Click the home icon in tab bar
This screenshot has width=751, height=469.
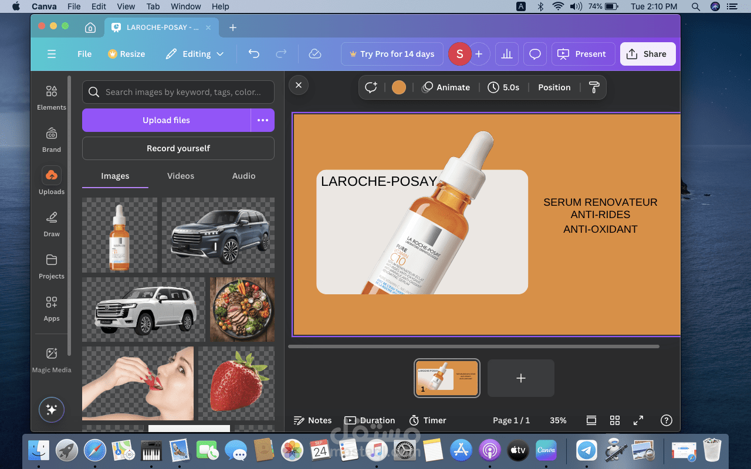[90, 28]
